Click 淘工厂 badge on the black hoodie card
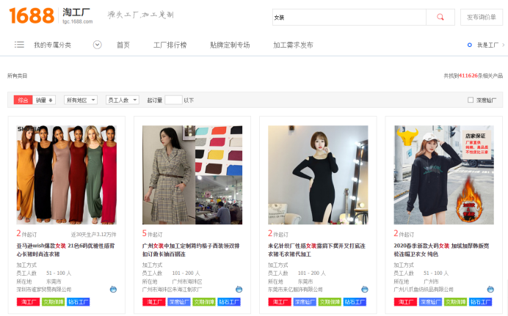 click(x=405, y=302)
